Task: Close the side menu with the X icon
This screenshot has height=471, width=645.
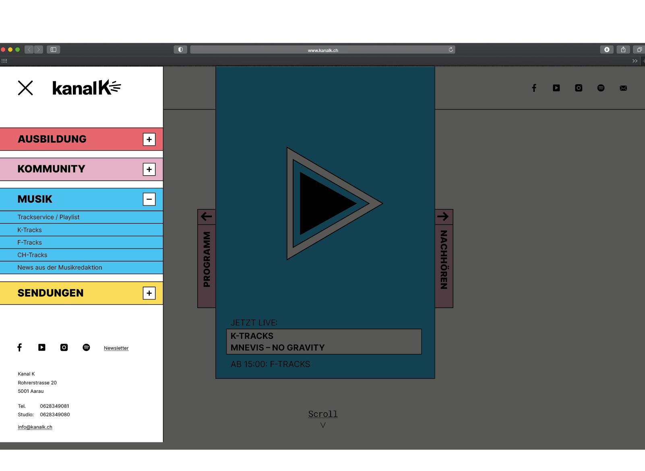Action: coord(25,88)
